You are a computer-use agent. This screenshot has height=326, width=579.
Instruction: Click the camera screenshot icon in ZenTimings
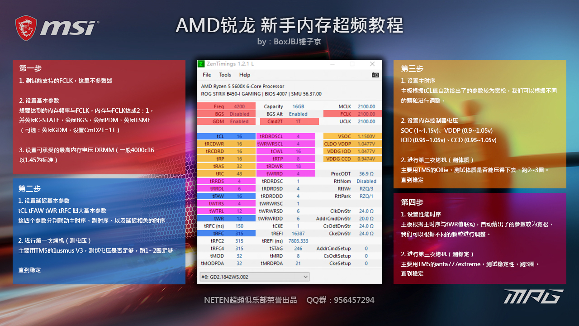(x=375, y=75)
